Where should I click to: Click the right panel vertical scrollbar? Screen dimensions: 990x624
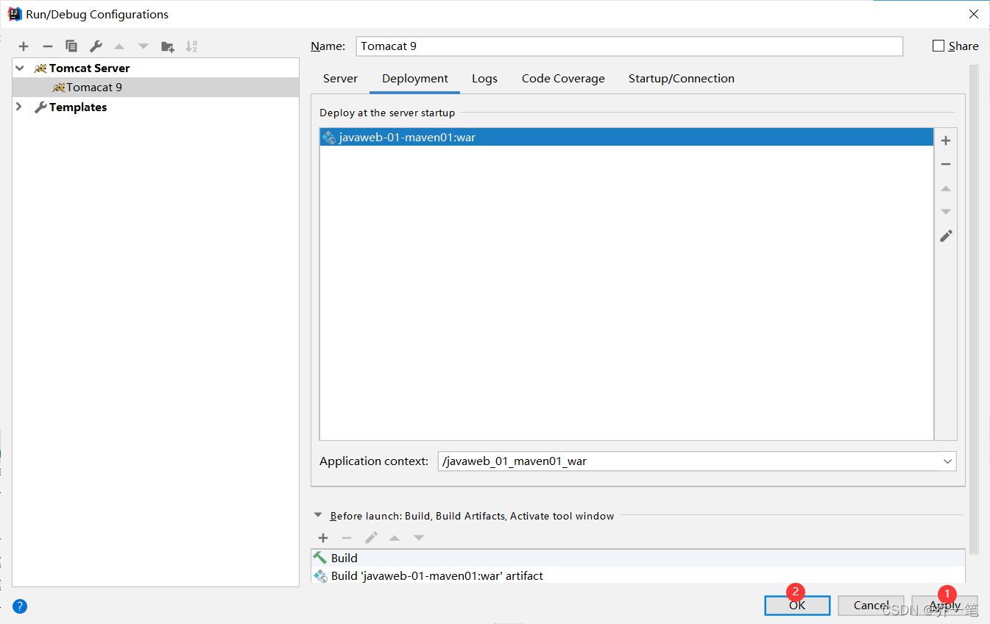[x=974, y=309]
